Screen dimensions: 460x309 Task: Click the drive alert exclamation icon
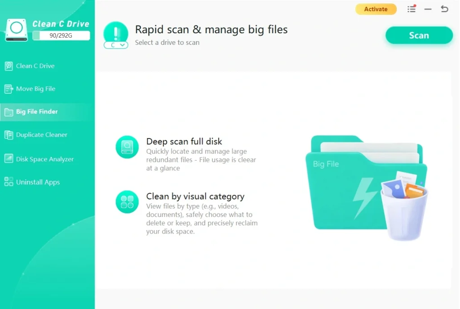click(x=116, y=33)
